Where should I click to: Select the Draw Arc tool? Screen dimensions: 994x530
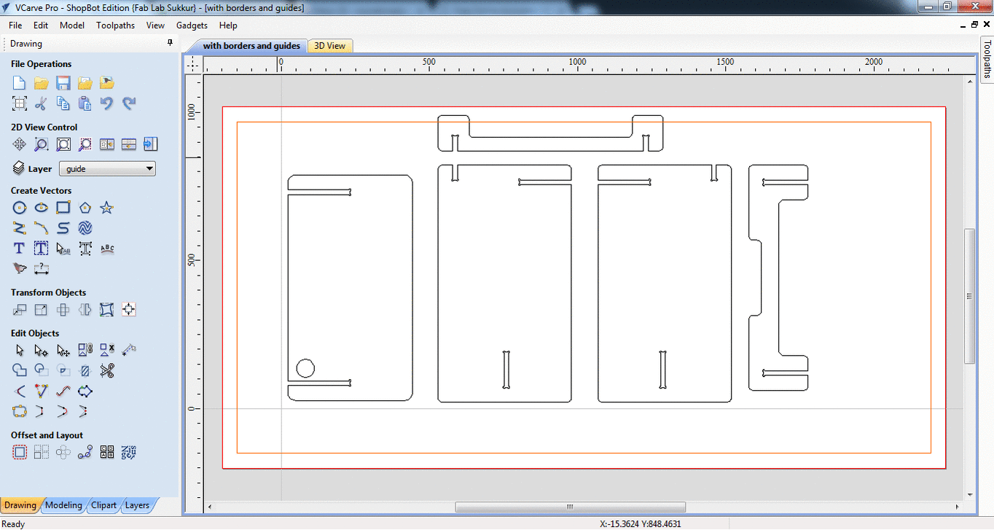[42, 228]
